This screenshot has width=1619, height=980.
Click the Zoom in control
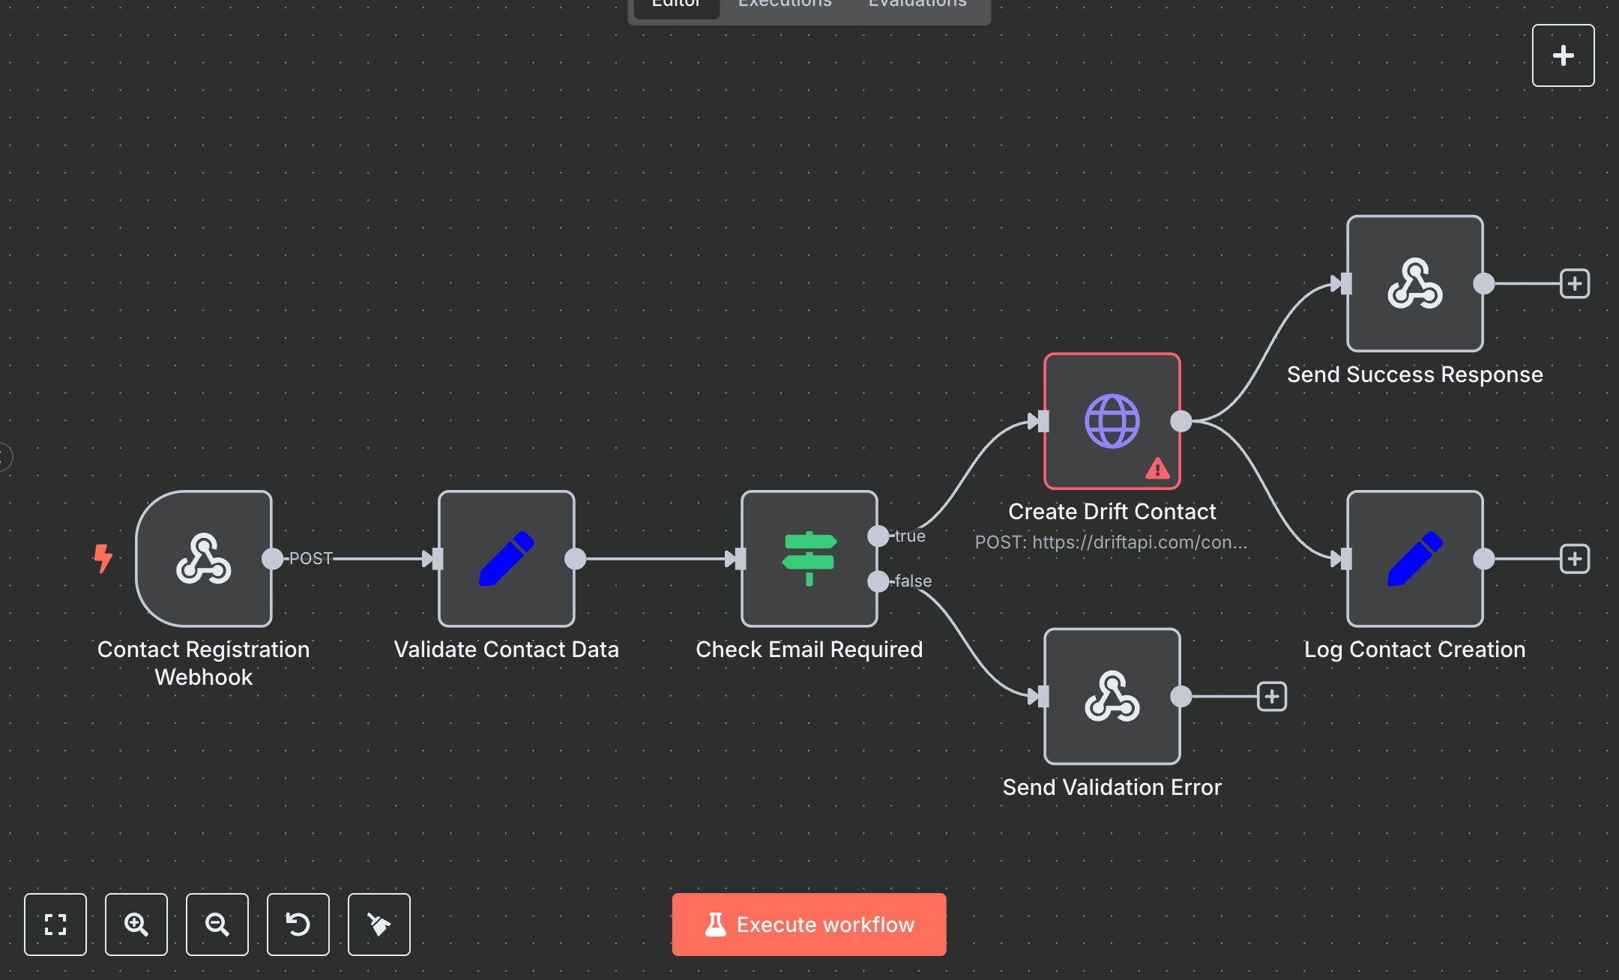click(x=136, y=925)
